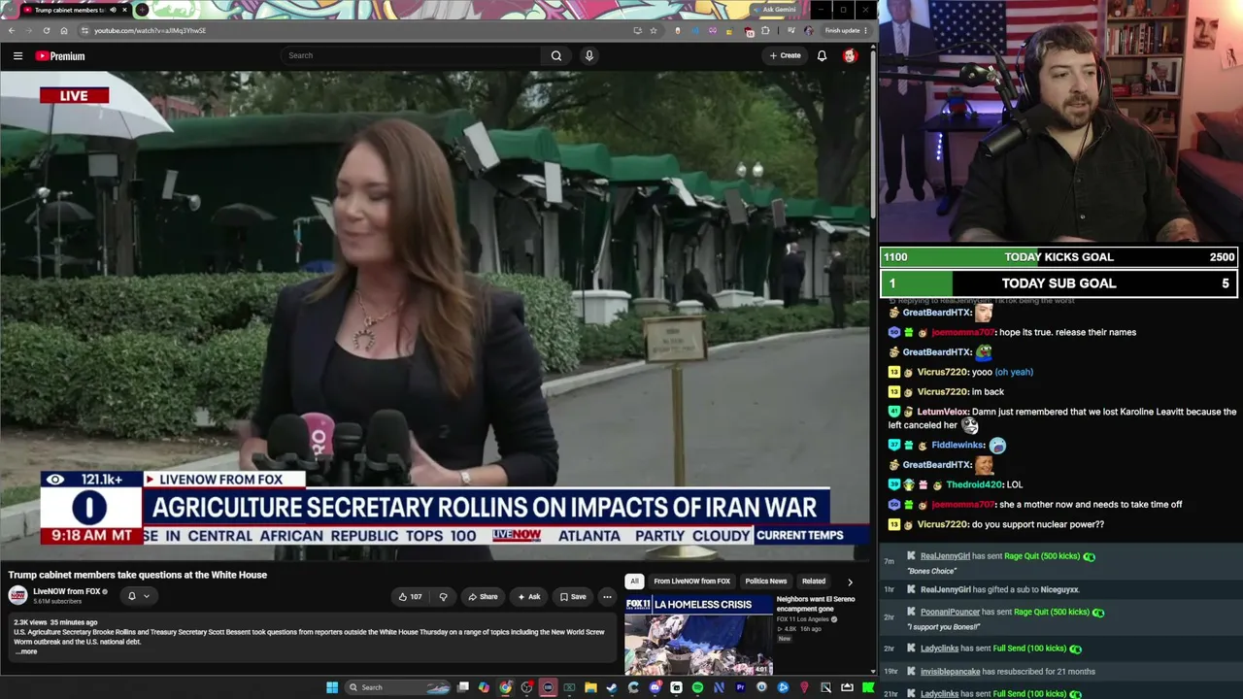
Task: Click the browser back arrow
Action: [x=12, y=30]
